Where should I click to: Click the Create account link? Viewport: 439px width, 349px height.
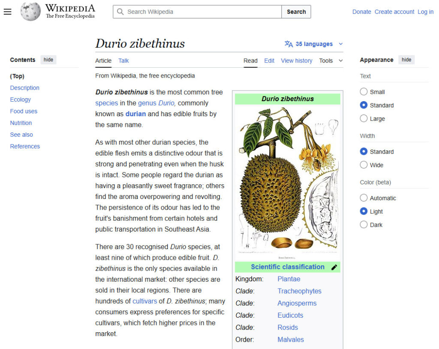click(394, 12)
